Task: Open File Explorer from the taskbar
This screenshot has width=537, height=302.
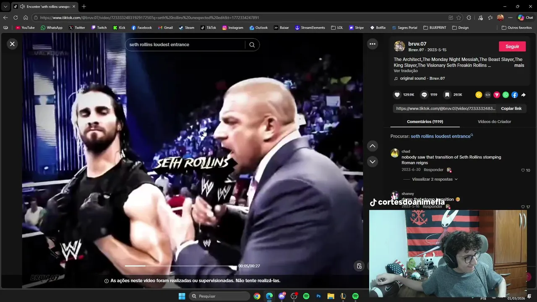Action: point(331,296)
